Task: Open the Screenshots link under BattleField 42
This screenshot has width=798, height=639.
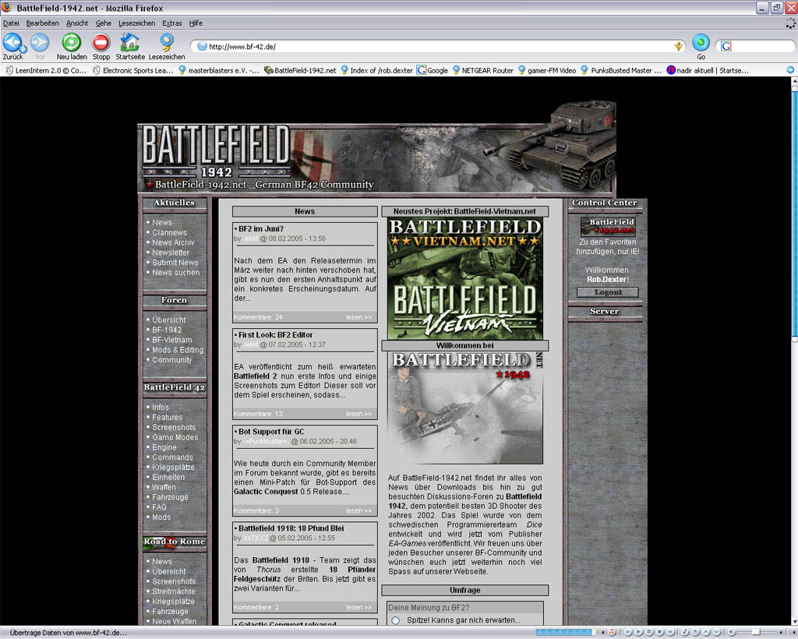Action: pos(174,427)
